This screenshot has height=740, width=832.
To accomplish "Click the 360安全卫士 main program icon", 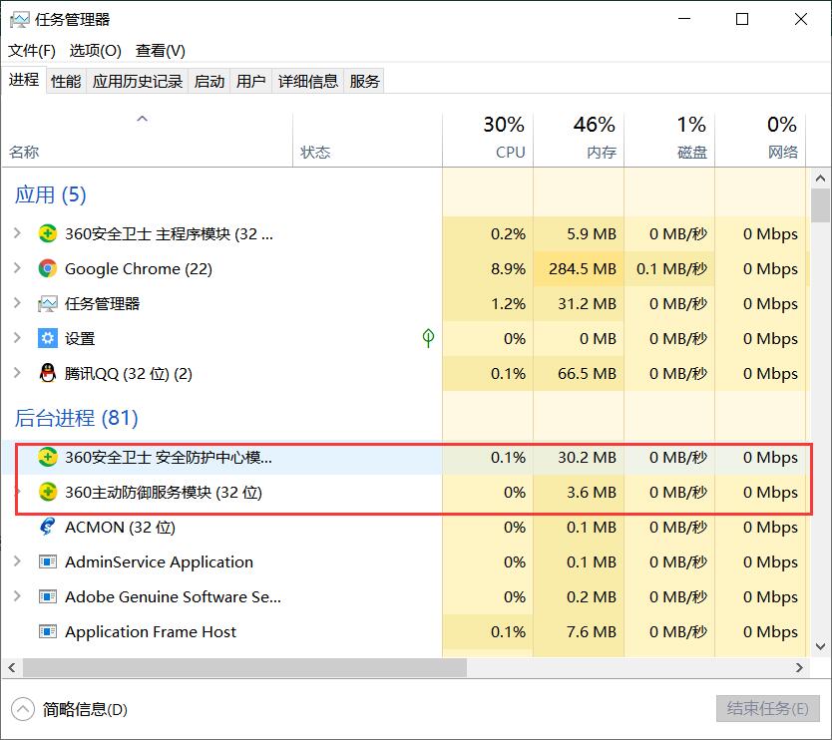I will point(47,233).
